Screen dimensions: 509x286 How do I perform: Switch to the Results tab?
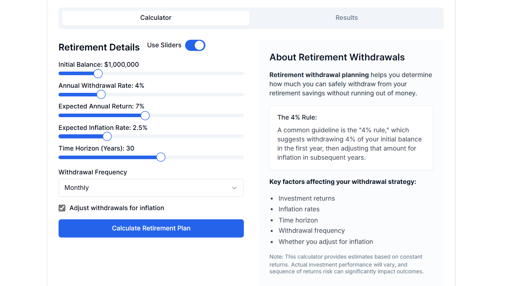coord(346,17)
